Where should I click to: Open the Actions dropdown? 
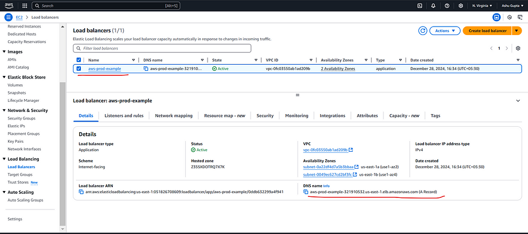pyautogui.click(x=445, y=31)
